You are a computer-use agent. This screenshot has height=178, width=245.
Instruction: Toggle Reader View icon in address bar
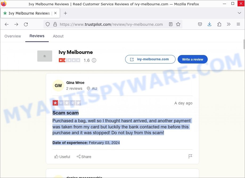coord(171,24)
